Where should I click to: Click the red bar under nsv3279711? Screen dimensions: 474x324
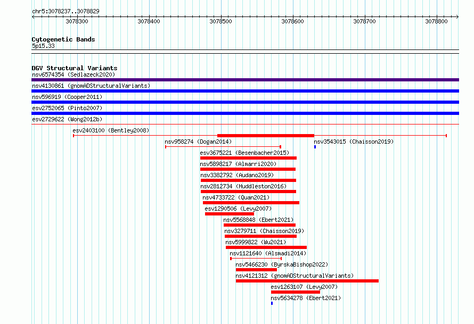pyautogui.click(x=260, y=236)
